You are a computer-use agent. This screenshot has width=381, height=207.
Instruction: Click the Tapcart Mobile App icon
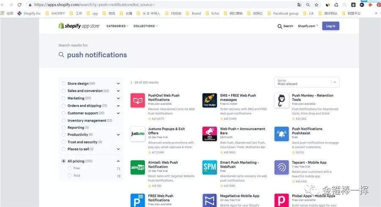(x=282, y=167)
